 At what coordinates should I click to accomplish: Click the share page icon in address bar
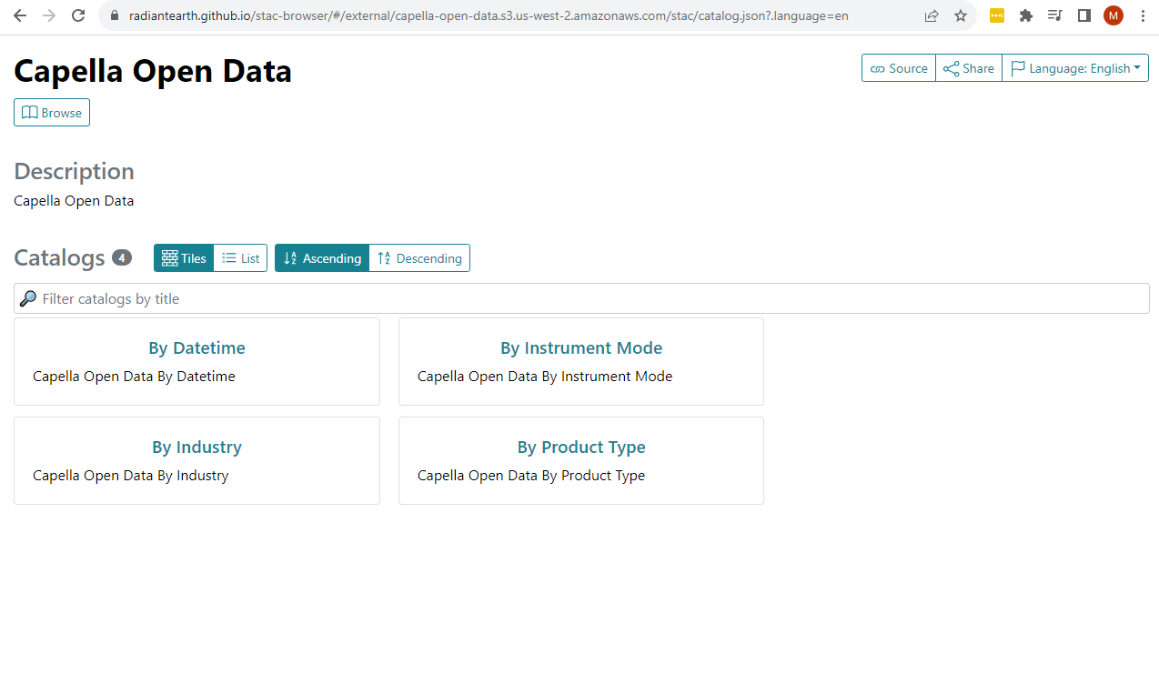point(932,15)
